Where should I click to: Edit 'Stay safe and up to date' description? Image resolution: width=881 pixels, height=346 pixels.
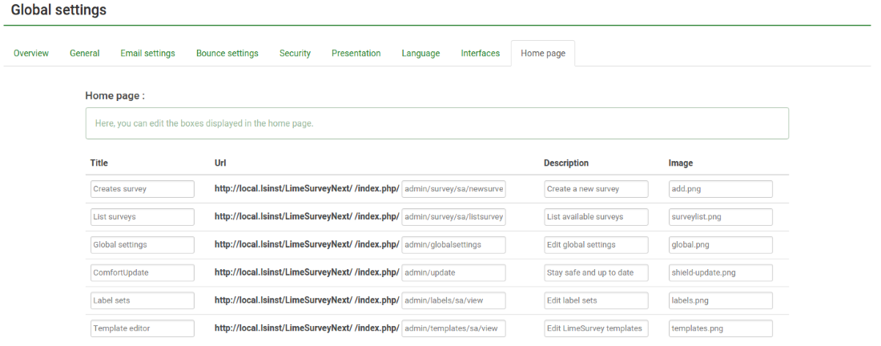click(x=596, y=272)
